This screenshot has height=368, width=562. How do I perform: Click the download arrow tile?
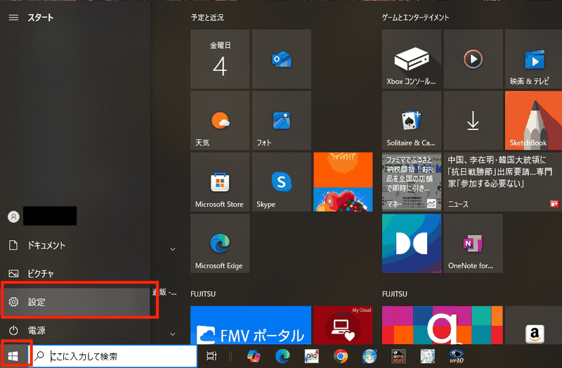pos(473,120)
